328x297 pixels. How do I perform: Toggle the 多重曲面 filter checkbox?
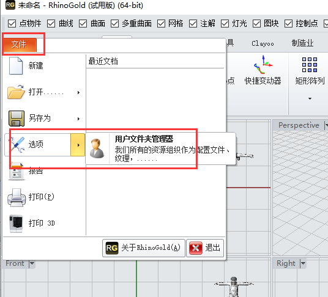point(114,24)
